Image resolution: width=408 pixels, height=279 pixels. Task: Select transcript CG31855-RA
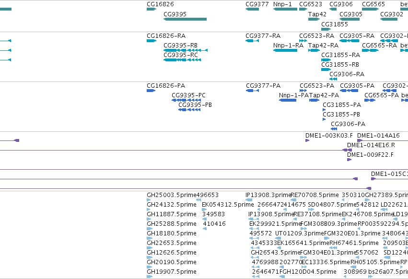[x=326, y=60]
